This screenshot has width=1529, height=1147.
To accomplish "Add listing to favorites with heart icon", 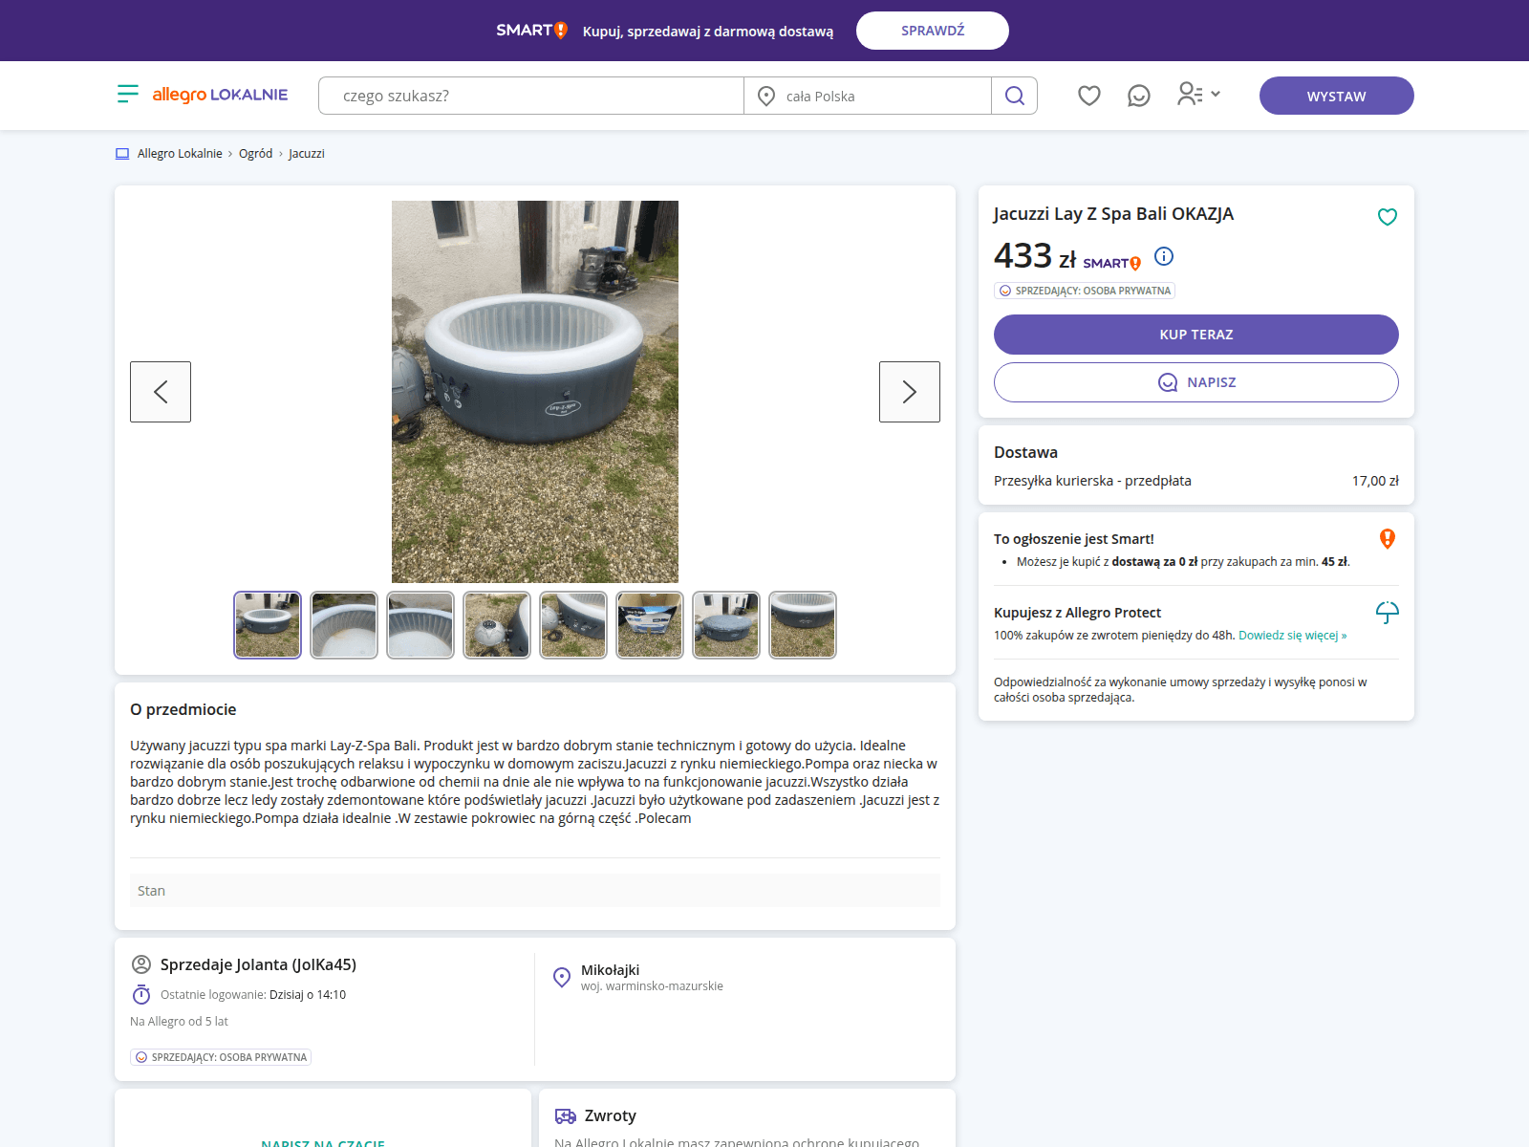I will tap(1388, 217).
